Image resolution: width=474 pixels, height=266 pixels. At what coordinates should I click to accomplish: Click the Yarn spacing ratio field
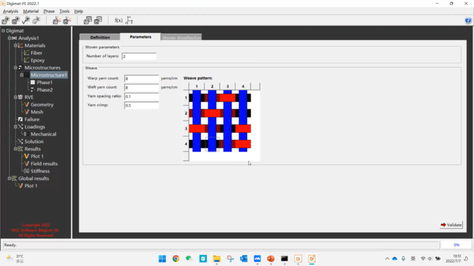(141, 97)
